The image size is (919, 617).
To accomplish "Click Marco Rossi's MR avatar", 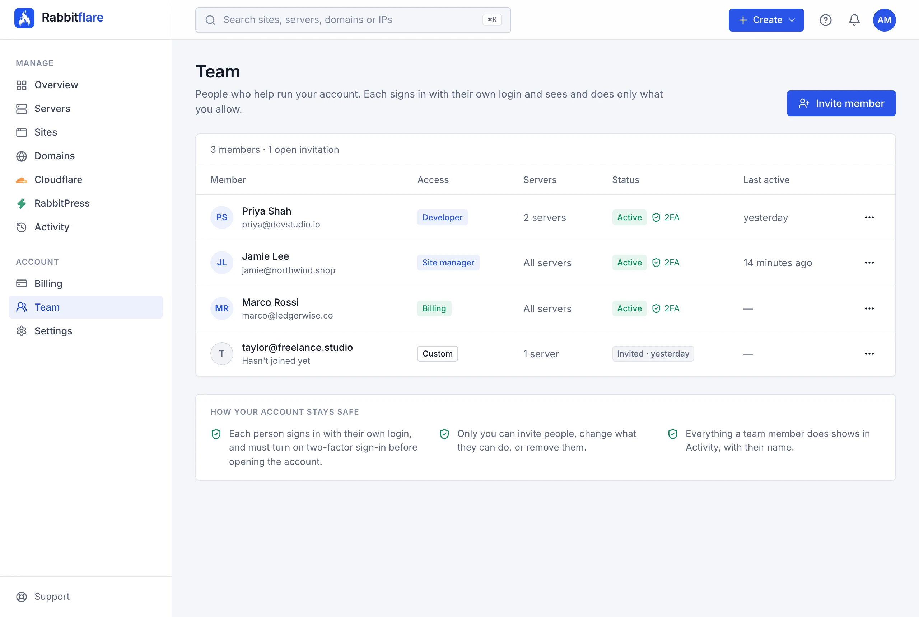I will pyautogui.click(x=222, y=308).
